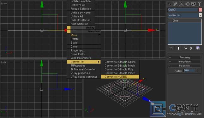Expand the Convert To: submenu
The height and width of the screenshot is (118, 204).
84,62
